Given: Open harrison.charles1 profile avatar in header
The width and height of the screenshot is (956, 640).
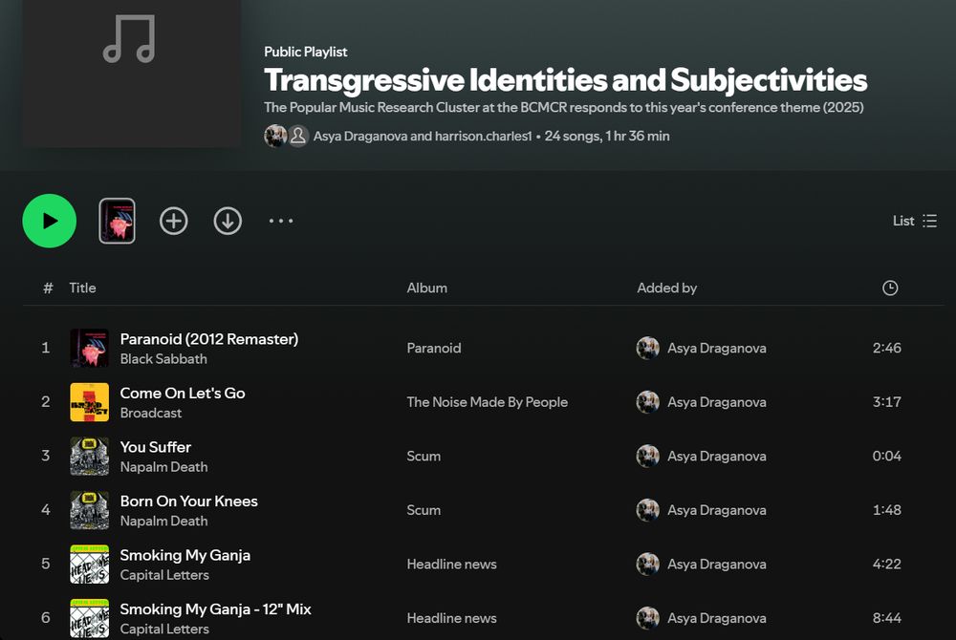Looking at the screenshot, I should [298, 136].
